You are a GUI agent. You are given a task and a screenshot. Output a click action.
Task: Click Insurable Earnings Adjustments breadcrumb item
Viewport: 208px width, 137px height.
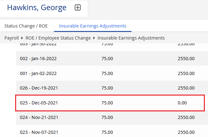(x=131, y=38)
